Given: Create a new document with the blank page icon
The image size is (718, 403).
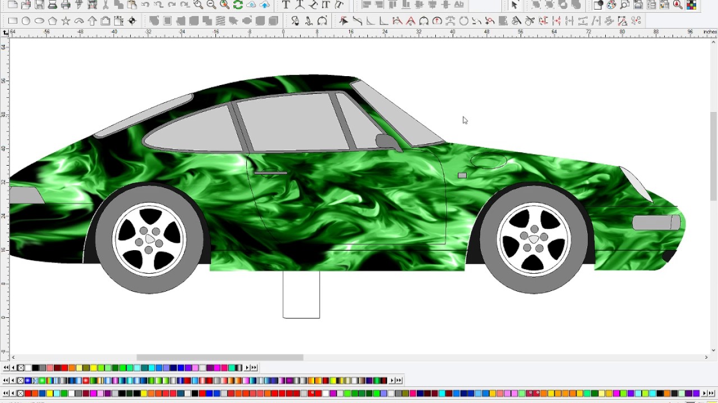Looking at the screenshot, I should coord(12,4).
